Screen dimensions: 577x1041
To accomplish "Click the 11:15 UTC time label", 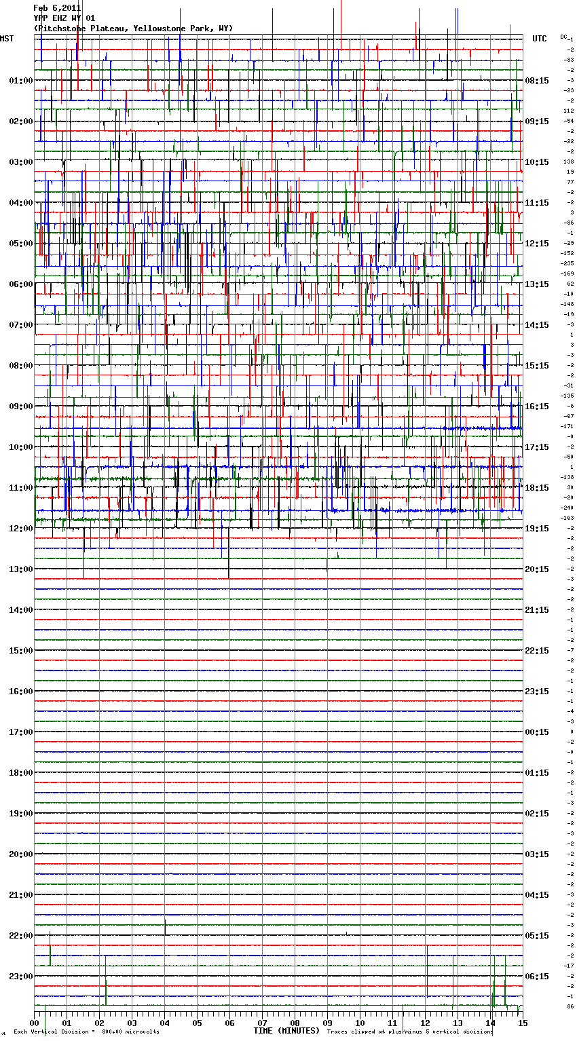I will 537,203.
